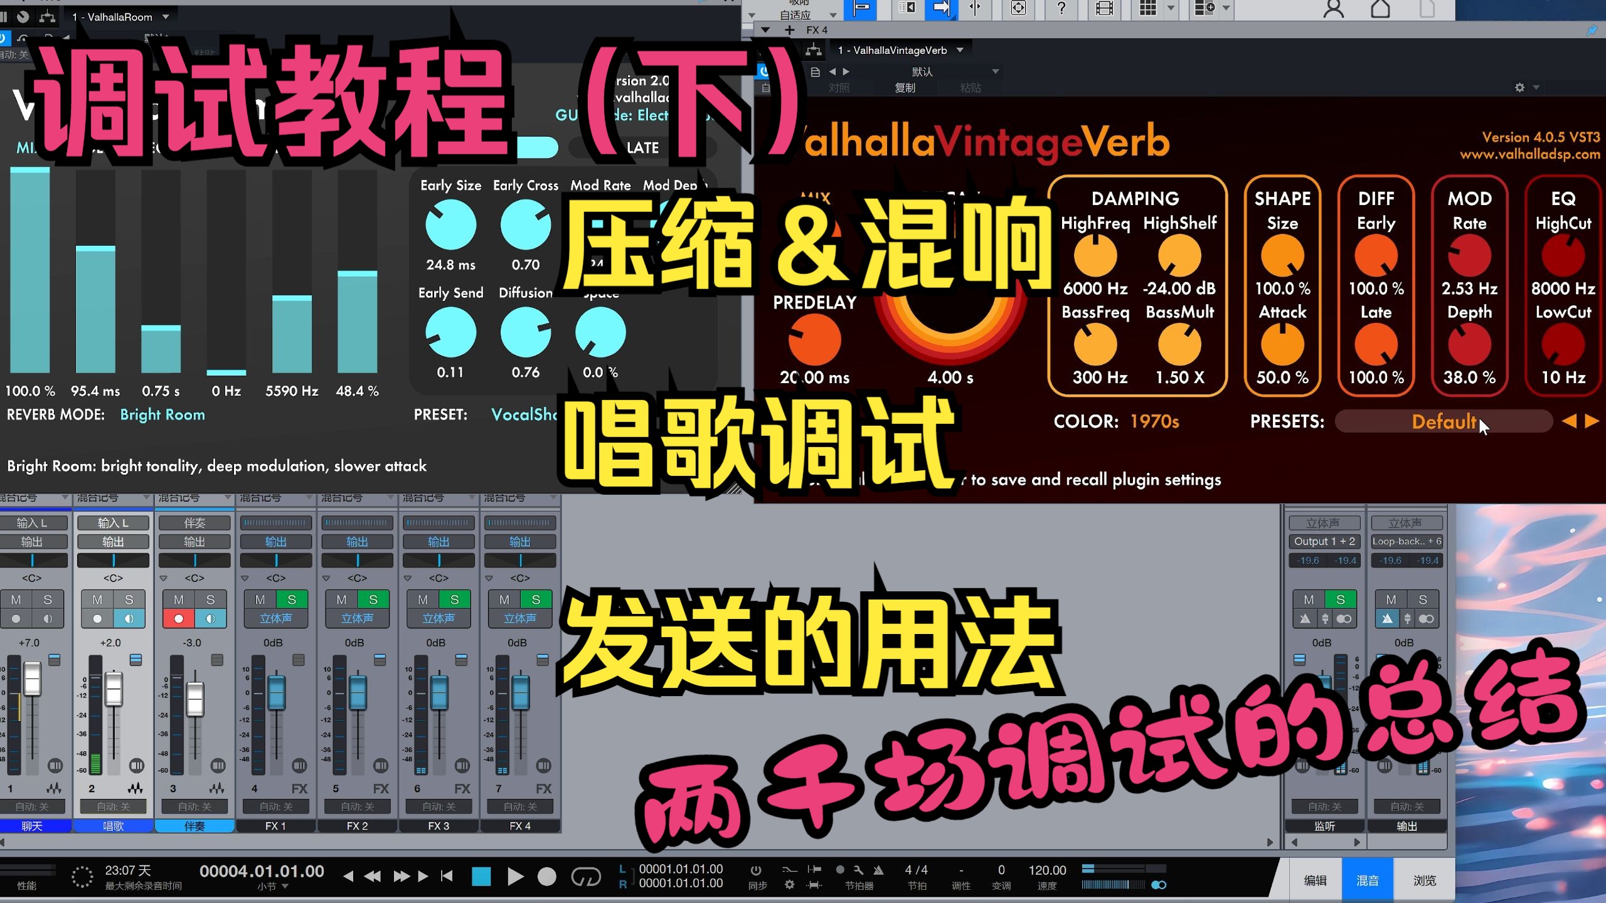Click the home Start page icon
The height and width of the screenshot is (903, 1606).
(1380, 8)
